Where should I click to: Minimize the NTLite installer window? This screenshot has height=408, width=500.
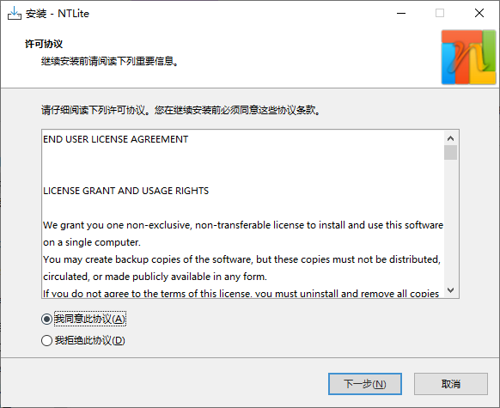[x=401, y=14]
